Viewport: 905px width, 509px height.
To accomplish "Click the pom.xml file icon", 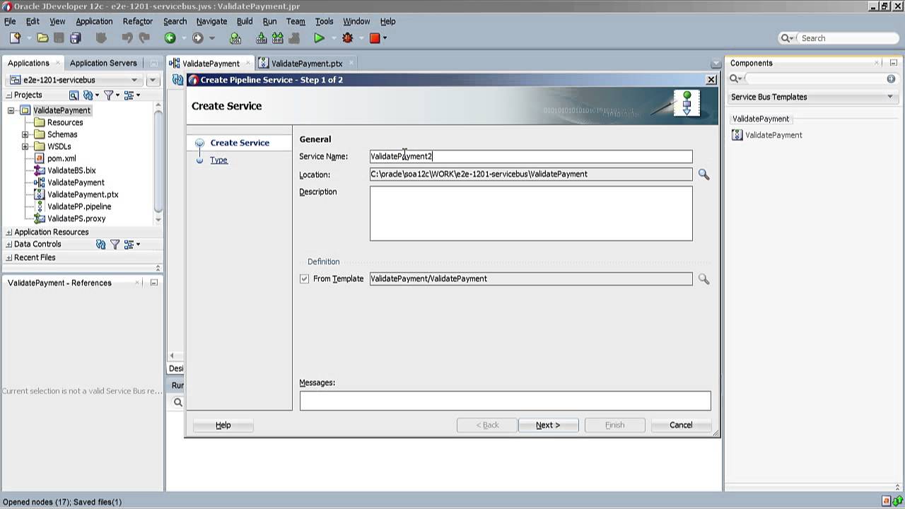I will (40, 158).
